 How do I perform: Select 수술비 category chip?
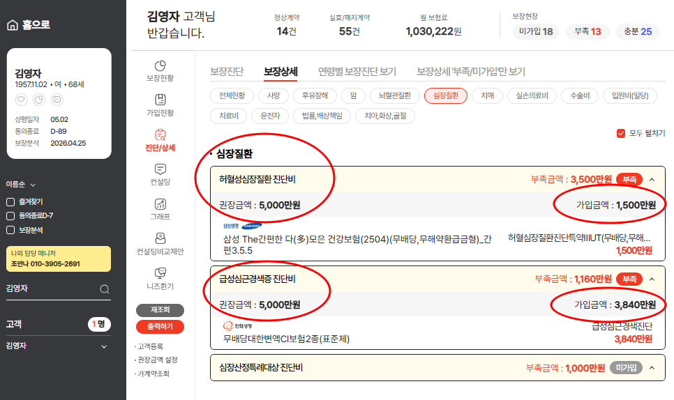click(x=580, y=95)
